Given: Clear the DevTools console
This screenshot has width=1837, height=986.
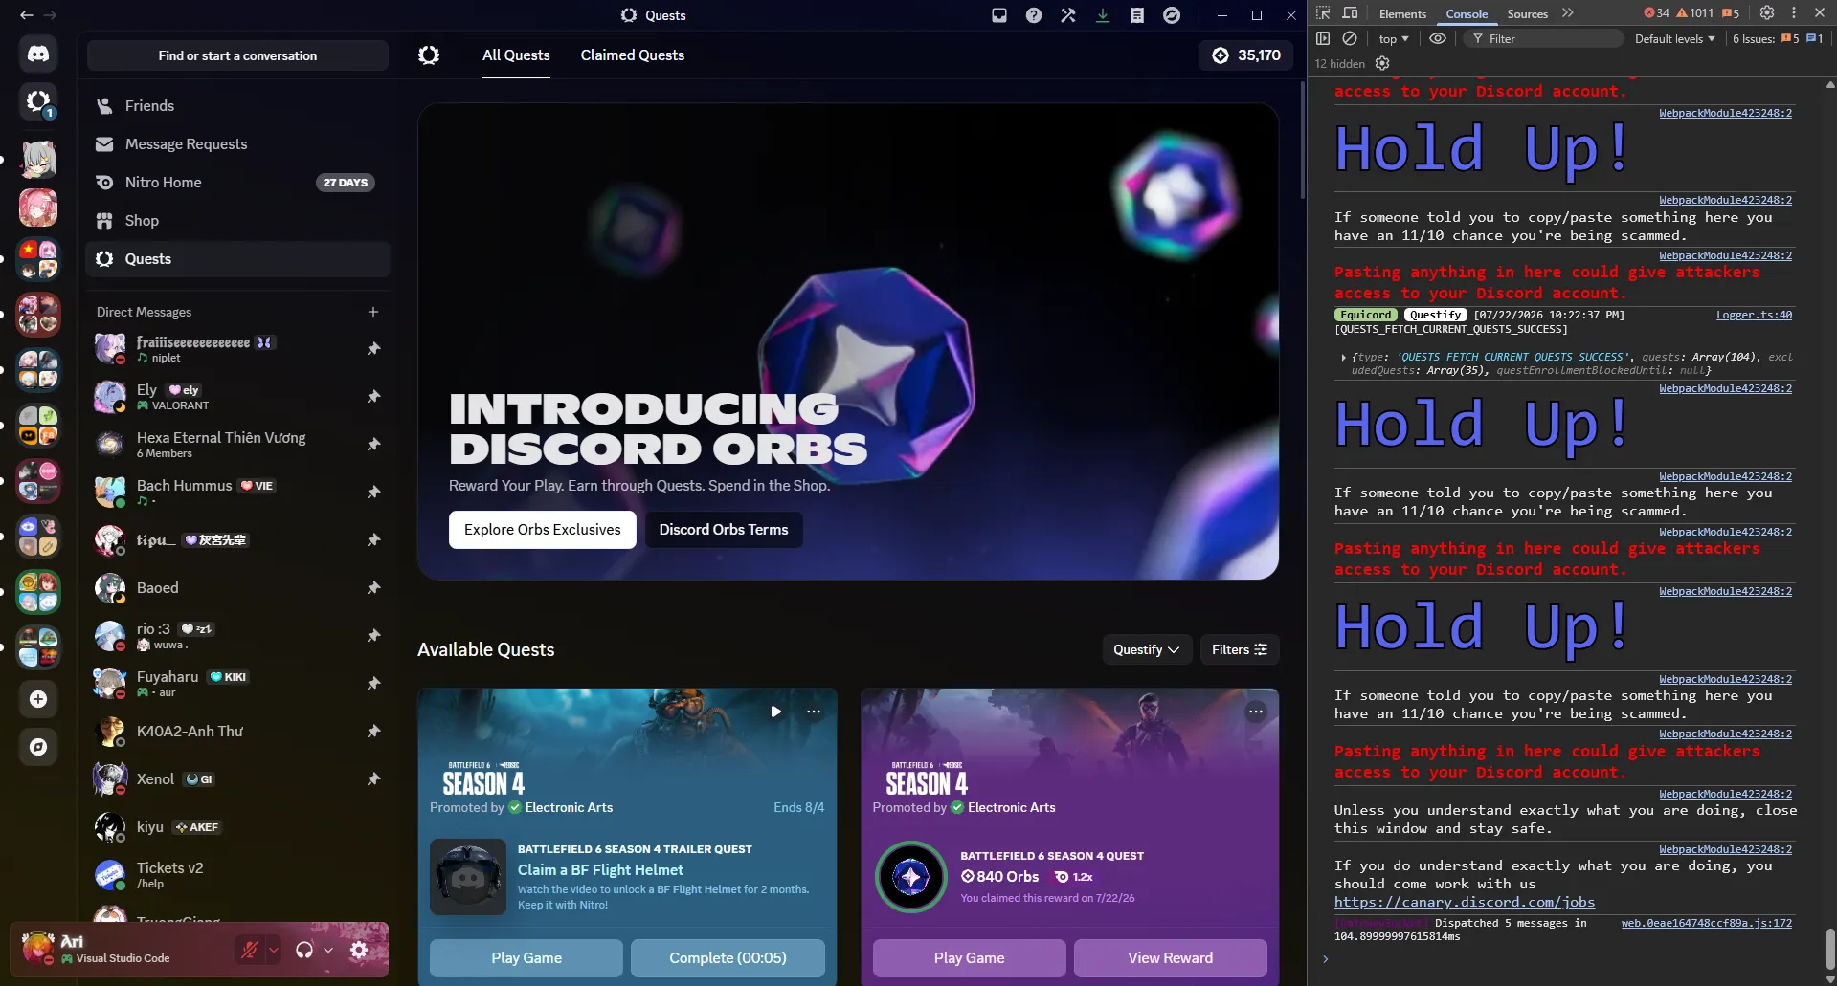Looking at the screenshot, I should [1350, 38].
